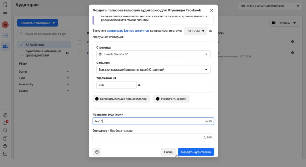306x167 pixels.
Task: Toggle the select-all checkbox in the table header
Action: click(80, 33)
